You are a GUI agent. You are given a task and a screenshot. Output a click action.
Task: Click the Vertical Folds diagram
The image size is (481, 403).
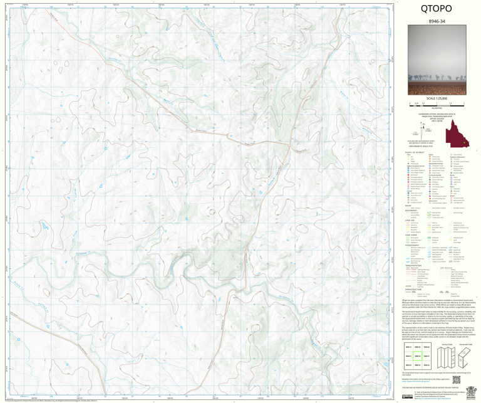click(x=447, y=359)
